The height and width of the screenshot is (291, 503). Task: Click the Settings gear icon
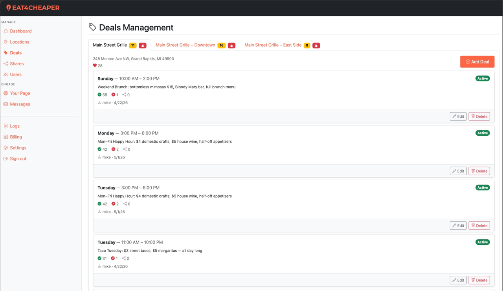[6, 148]
